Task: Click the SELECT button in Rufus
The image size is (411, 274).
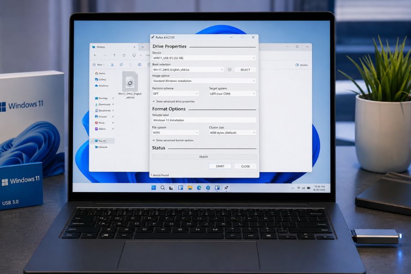Action: pyautogui.click(x=245, y=69)
